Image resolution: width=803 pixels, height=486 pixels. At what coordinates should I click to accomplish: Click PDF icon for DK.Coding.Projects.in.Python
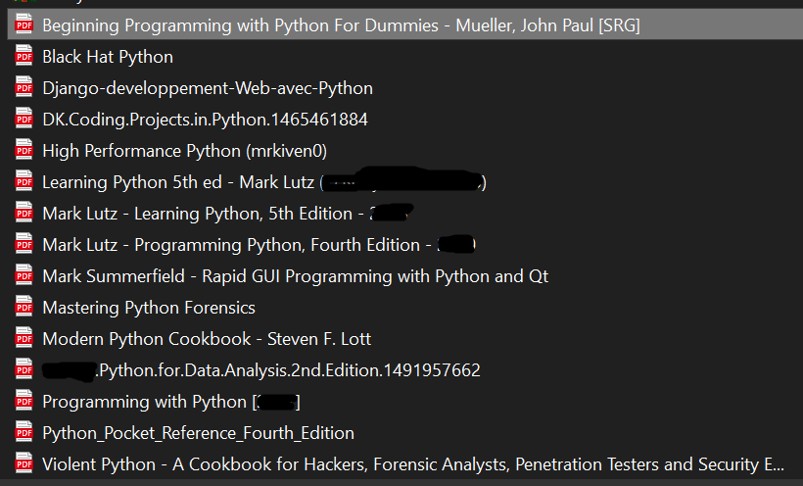(x=24, y=119)
